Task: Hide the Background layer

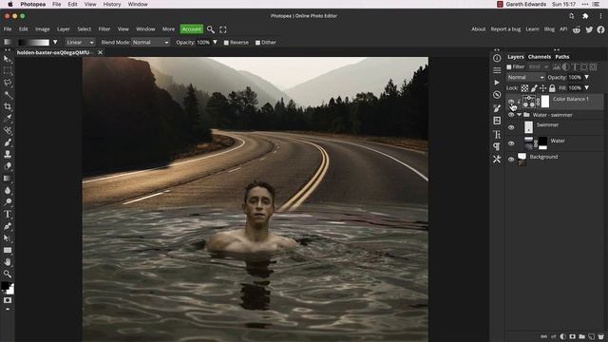Action: [x=511, y=159]
